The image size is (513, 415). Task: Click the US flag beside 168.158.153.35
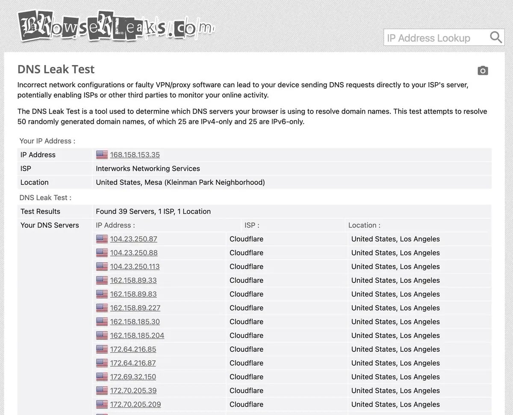tap(102, 155)
